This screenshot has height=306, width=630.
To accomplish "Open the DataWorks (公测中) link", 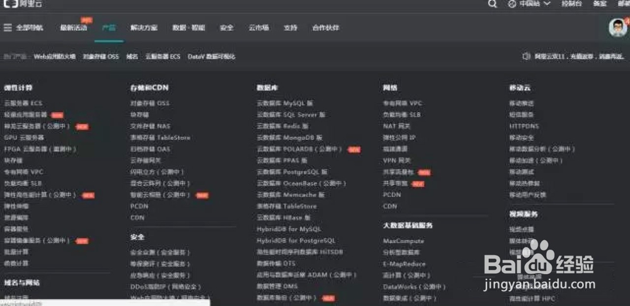I will [x=415, y=286].
